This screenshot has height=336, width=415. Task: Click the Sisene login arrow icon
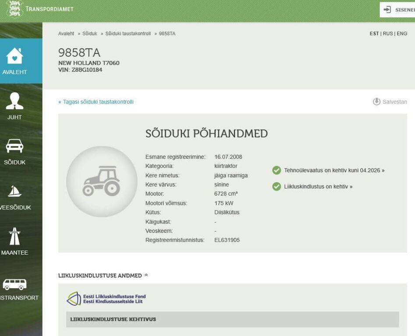[x=387, y=10]
